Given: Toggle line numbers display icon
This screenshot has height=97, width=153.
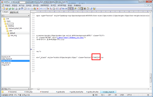Looking at the screenshot, I should pos(69,9).
